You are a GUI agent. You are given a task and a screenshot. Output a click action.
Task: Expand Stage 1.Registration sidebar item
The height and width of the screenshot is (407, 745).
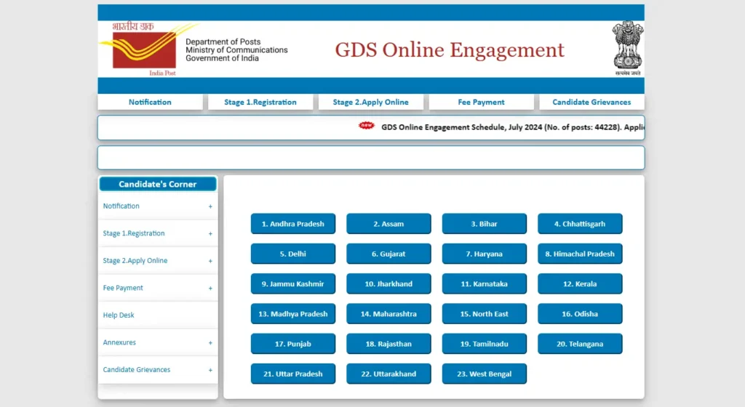pyautogui.click(x=210, y=234)
